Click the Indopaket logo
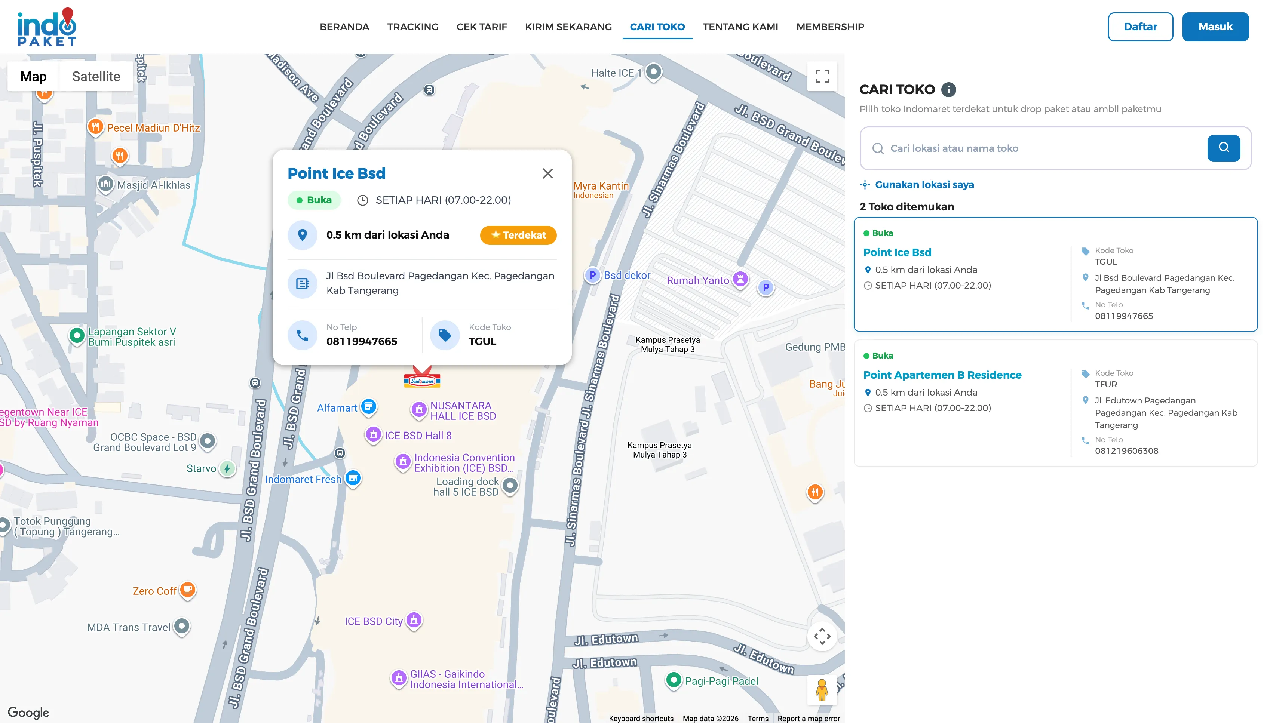This screenshot has width=1267, height=723. (47, 27)
